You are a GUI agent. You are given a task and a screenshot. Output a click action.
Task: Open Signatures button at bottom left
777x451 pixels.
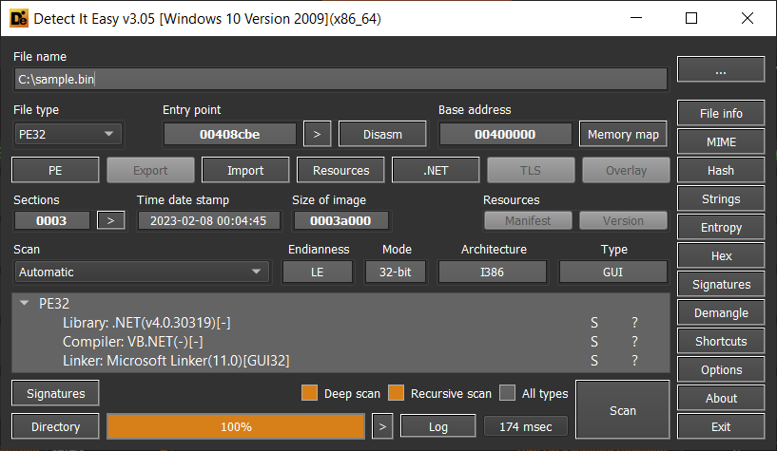pos(55,393)
